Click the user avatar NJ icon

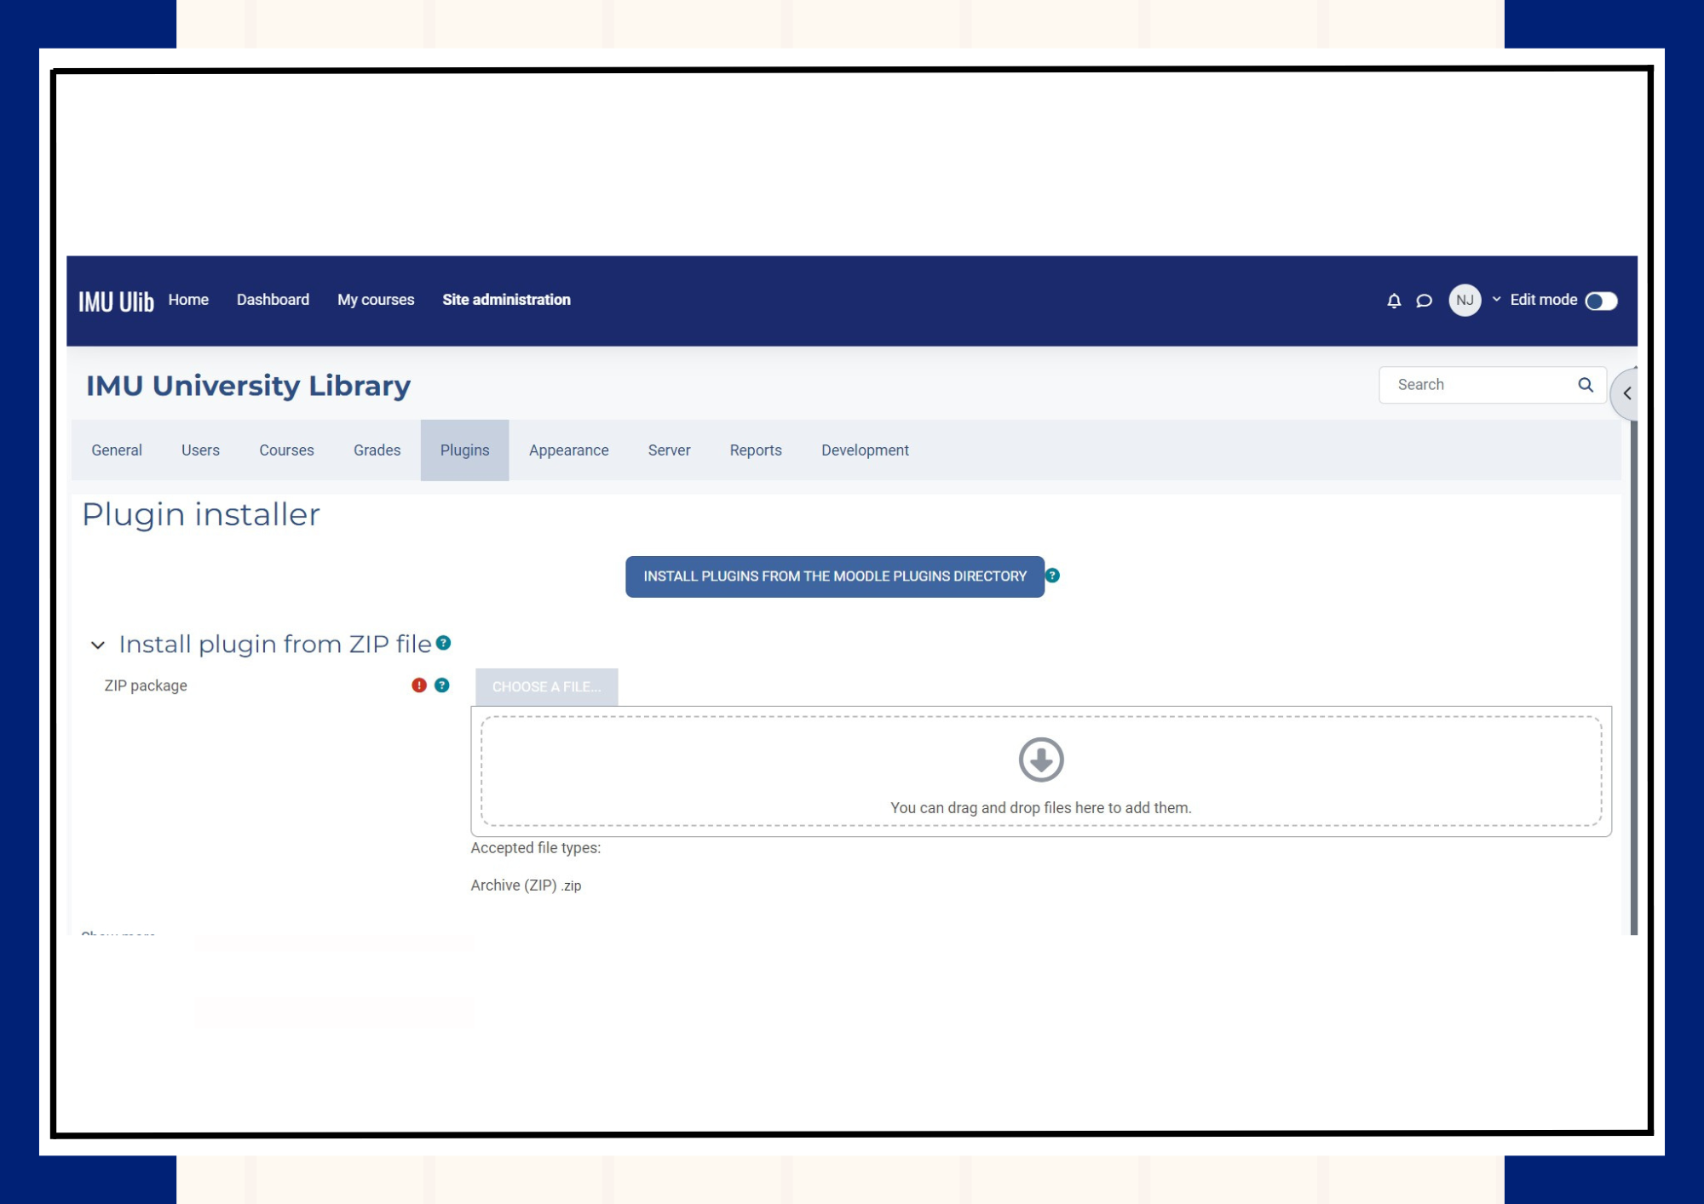coord(1463,300)
